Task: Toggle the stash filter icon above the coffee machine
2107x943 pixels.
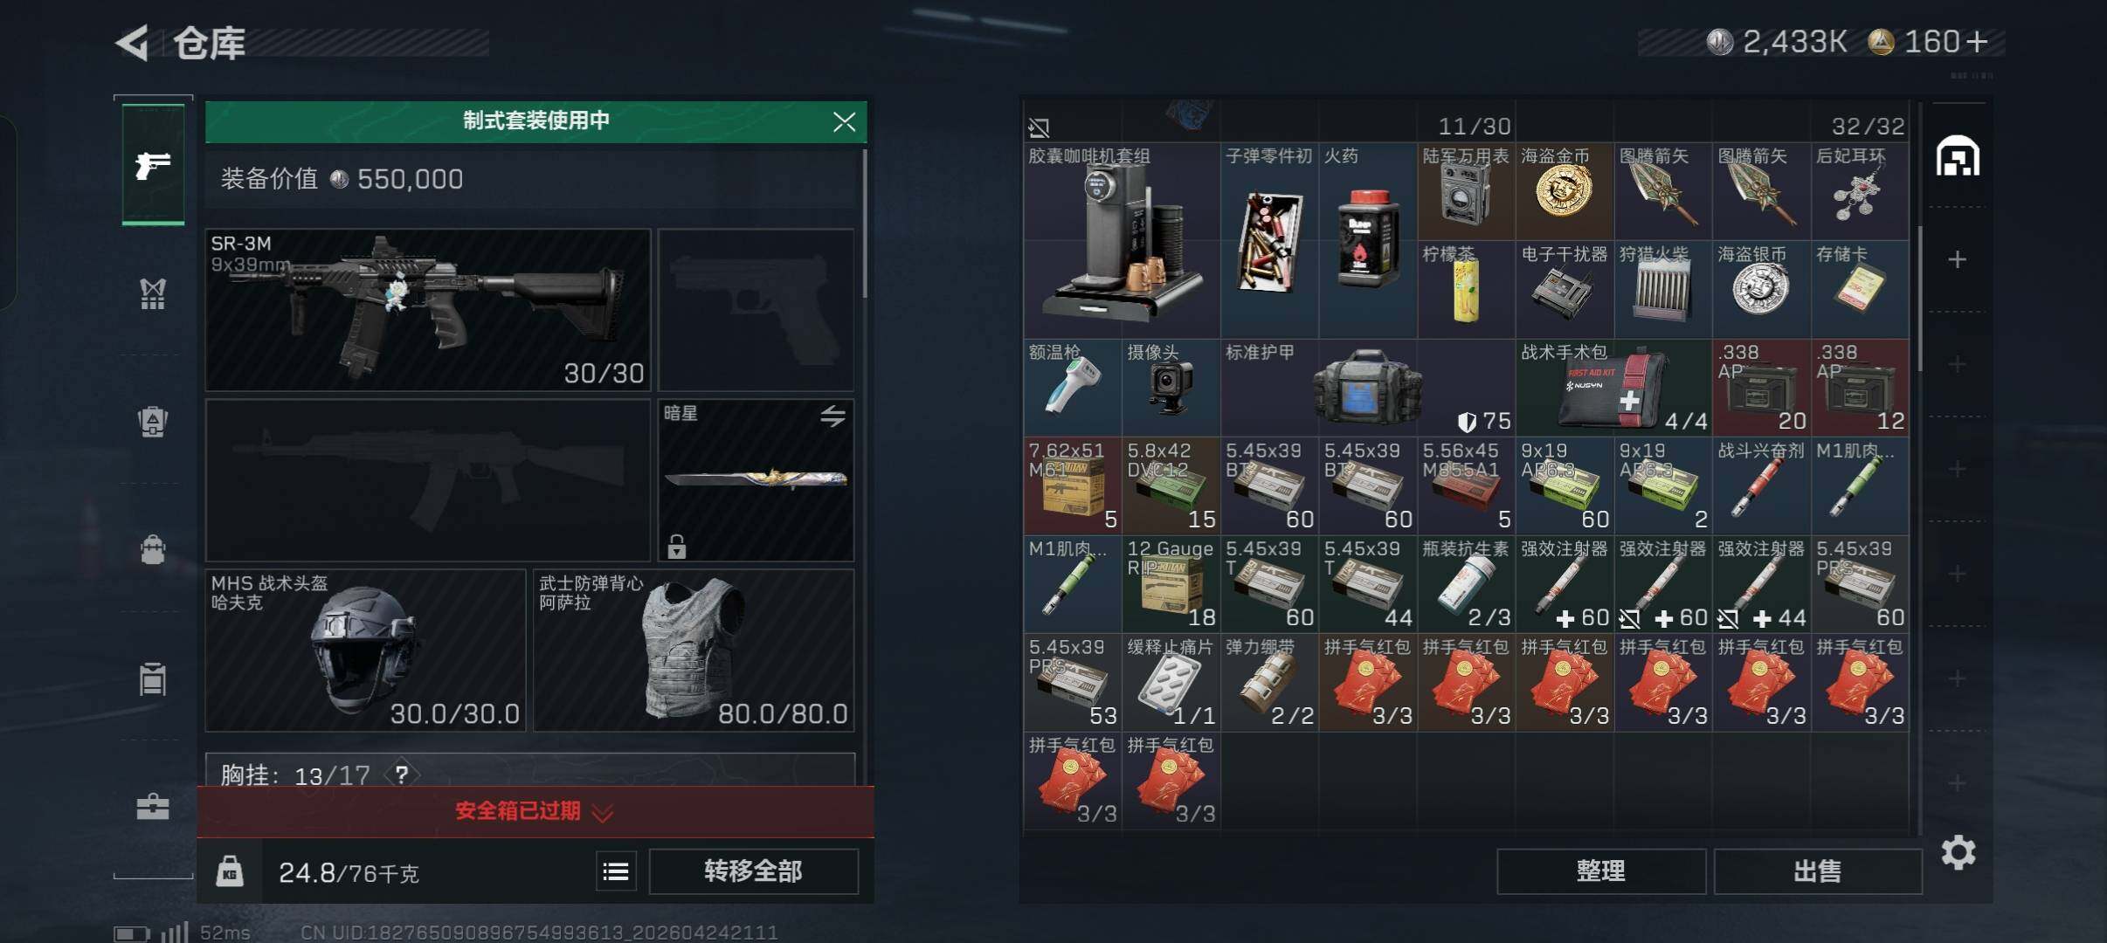Action: coord(1039,128)
